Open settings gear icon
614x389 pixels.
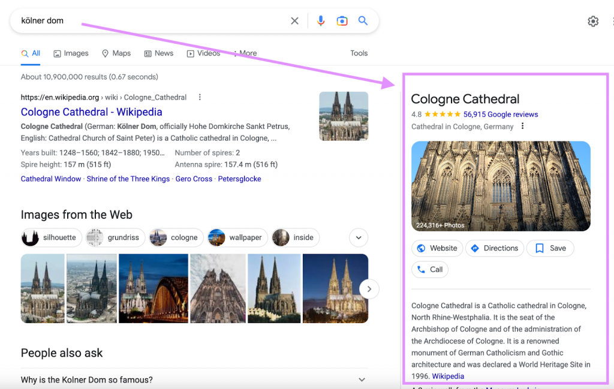(x=593, y=21)
